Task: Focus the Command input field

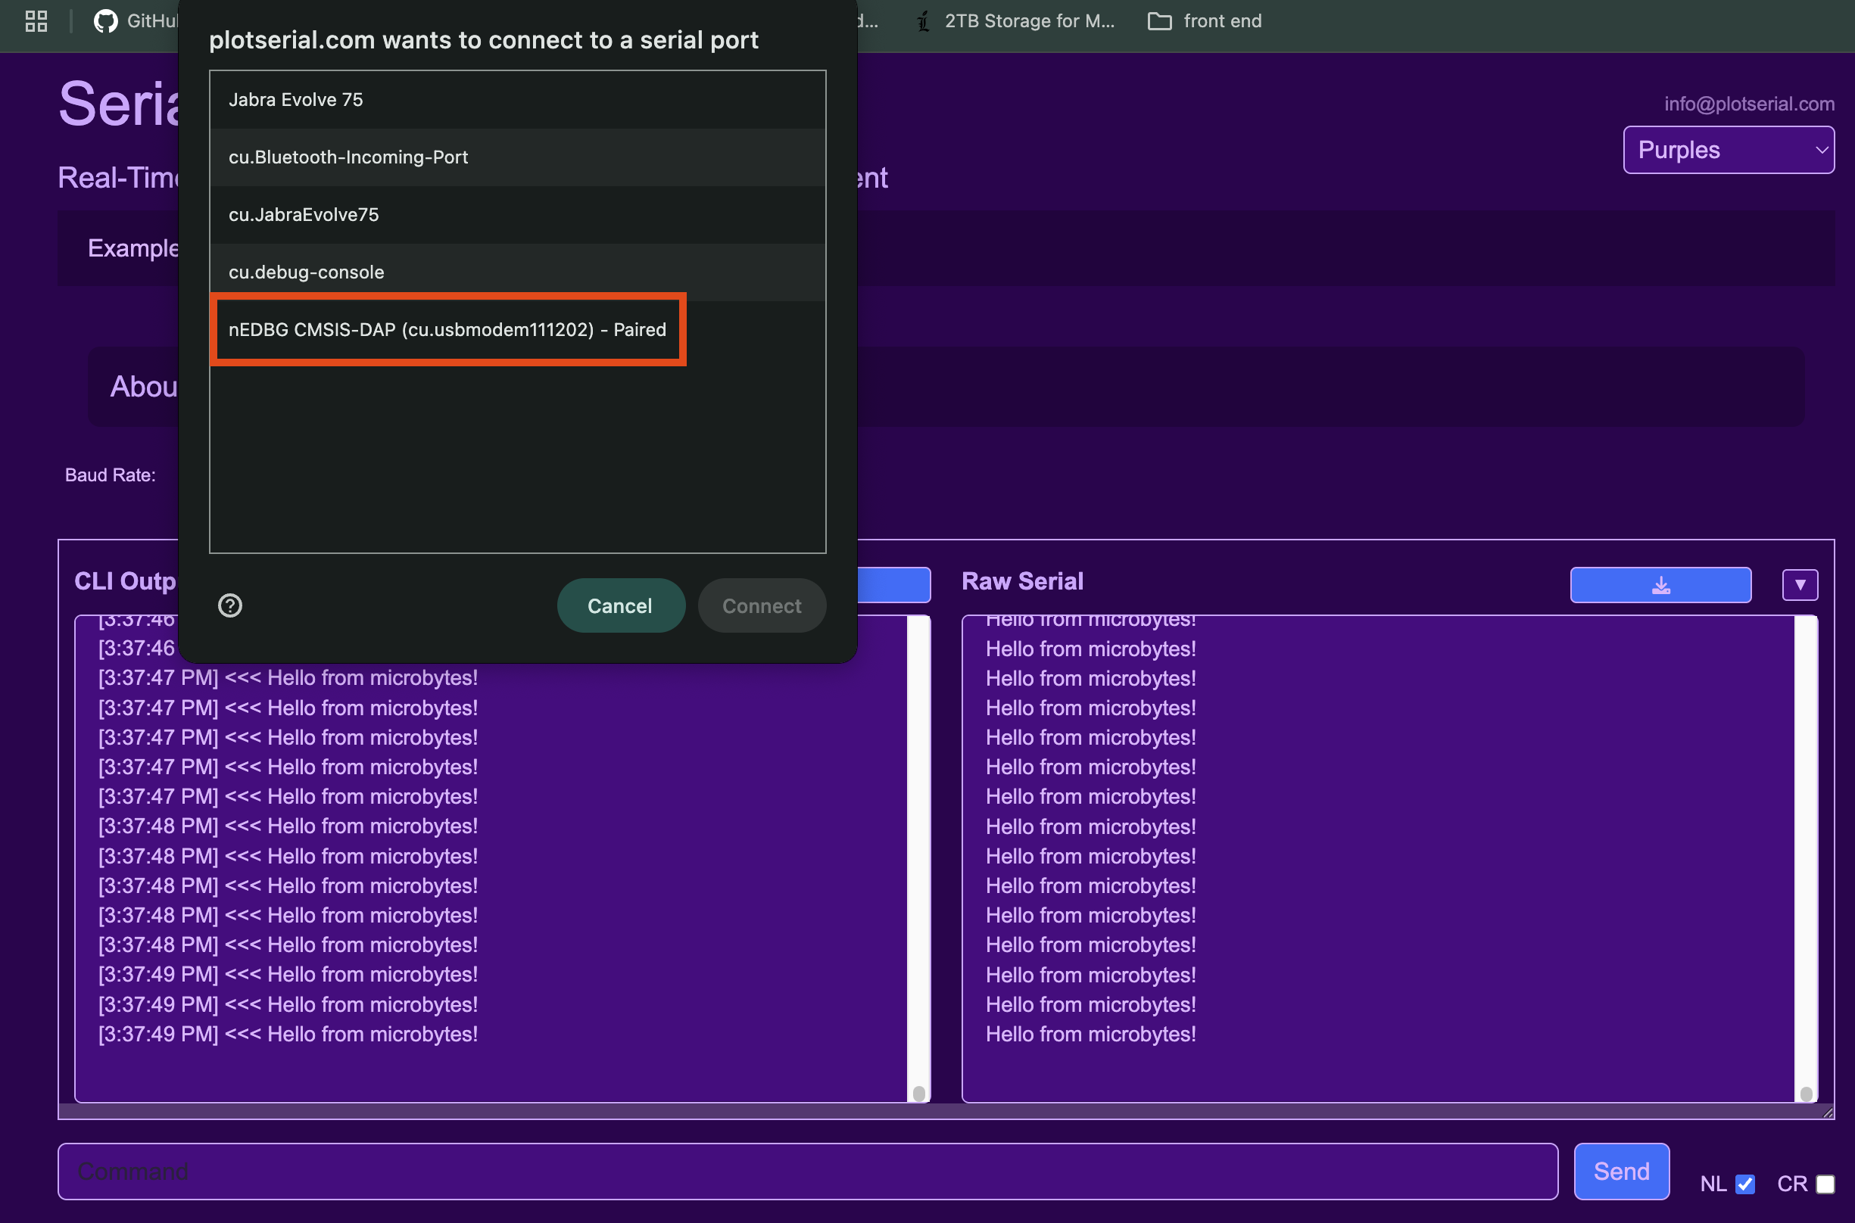Action: tap(807, 1171)
